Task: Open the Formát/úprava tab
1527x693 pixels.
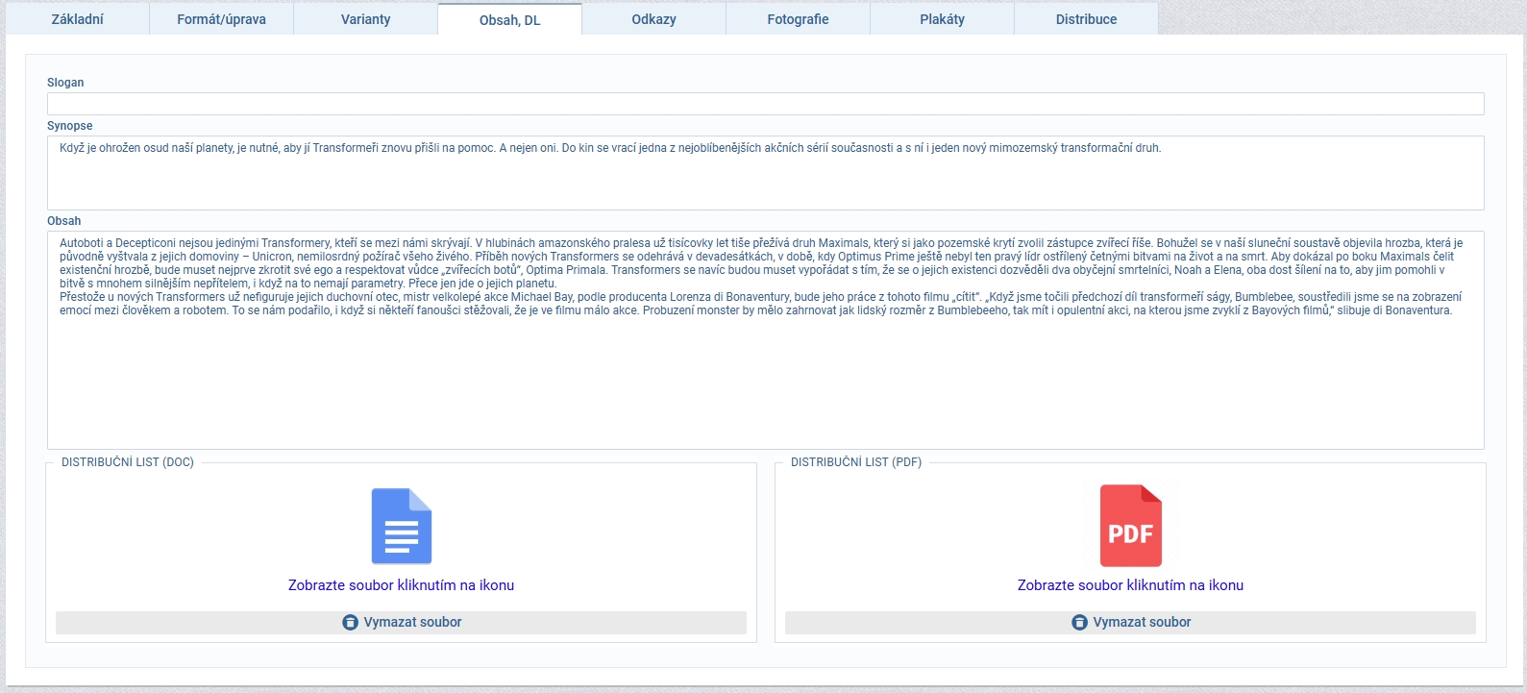Action: click(221, 19)
